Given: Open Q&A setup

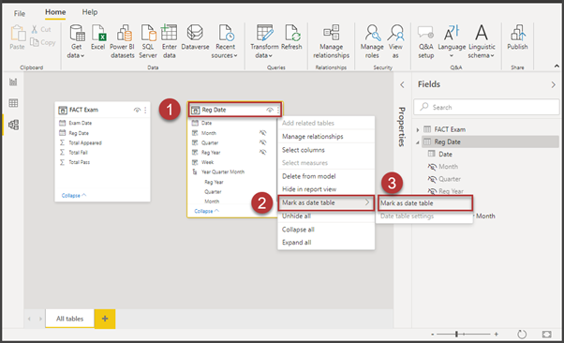Looking at the screenshot, I should pos(426,41).
